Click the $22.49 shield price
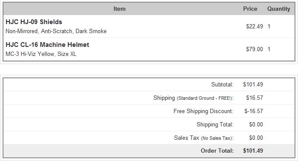The height and width of the screenshot is (163, 298). [254, 26]
